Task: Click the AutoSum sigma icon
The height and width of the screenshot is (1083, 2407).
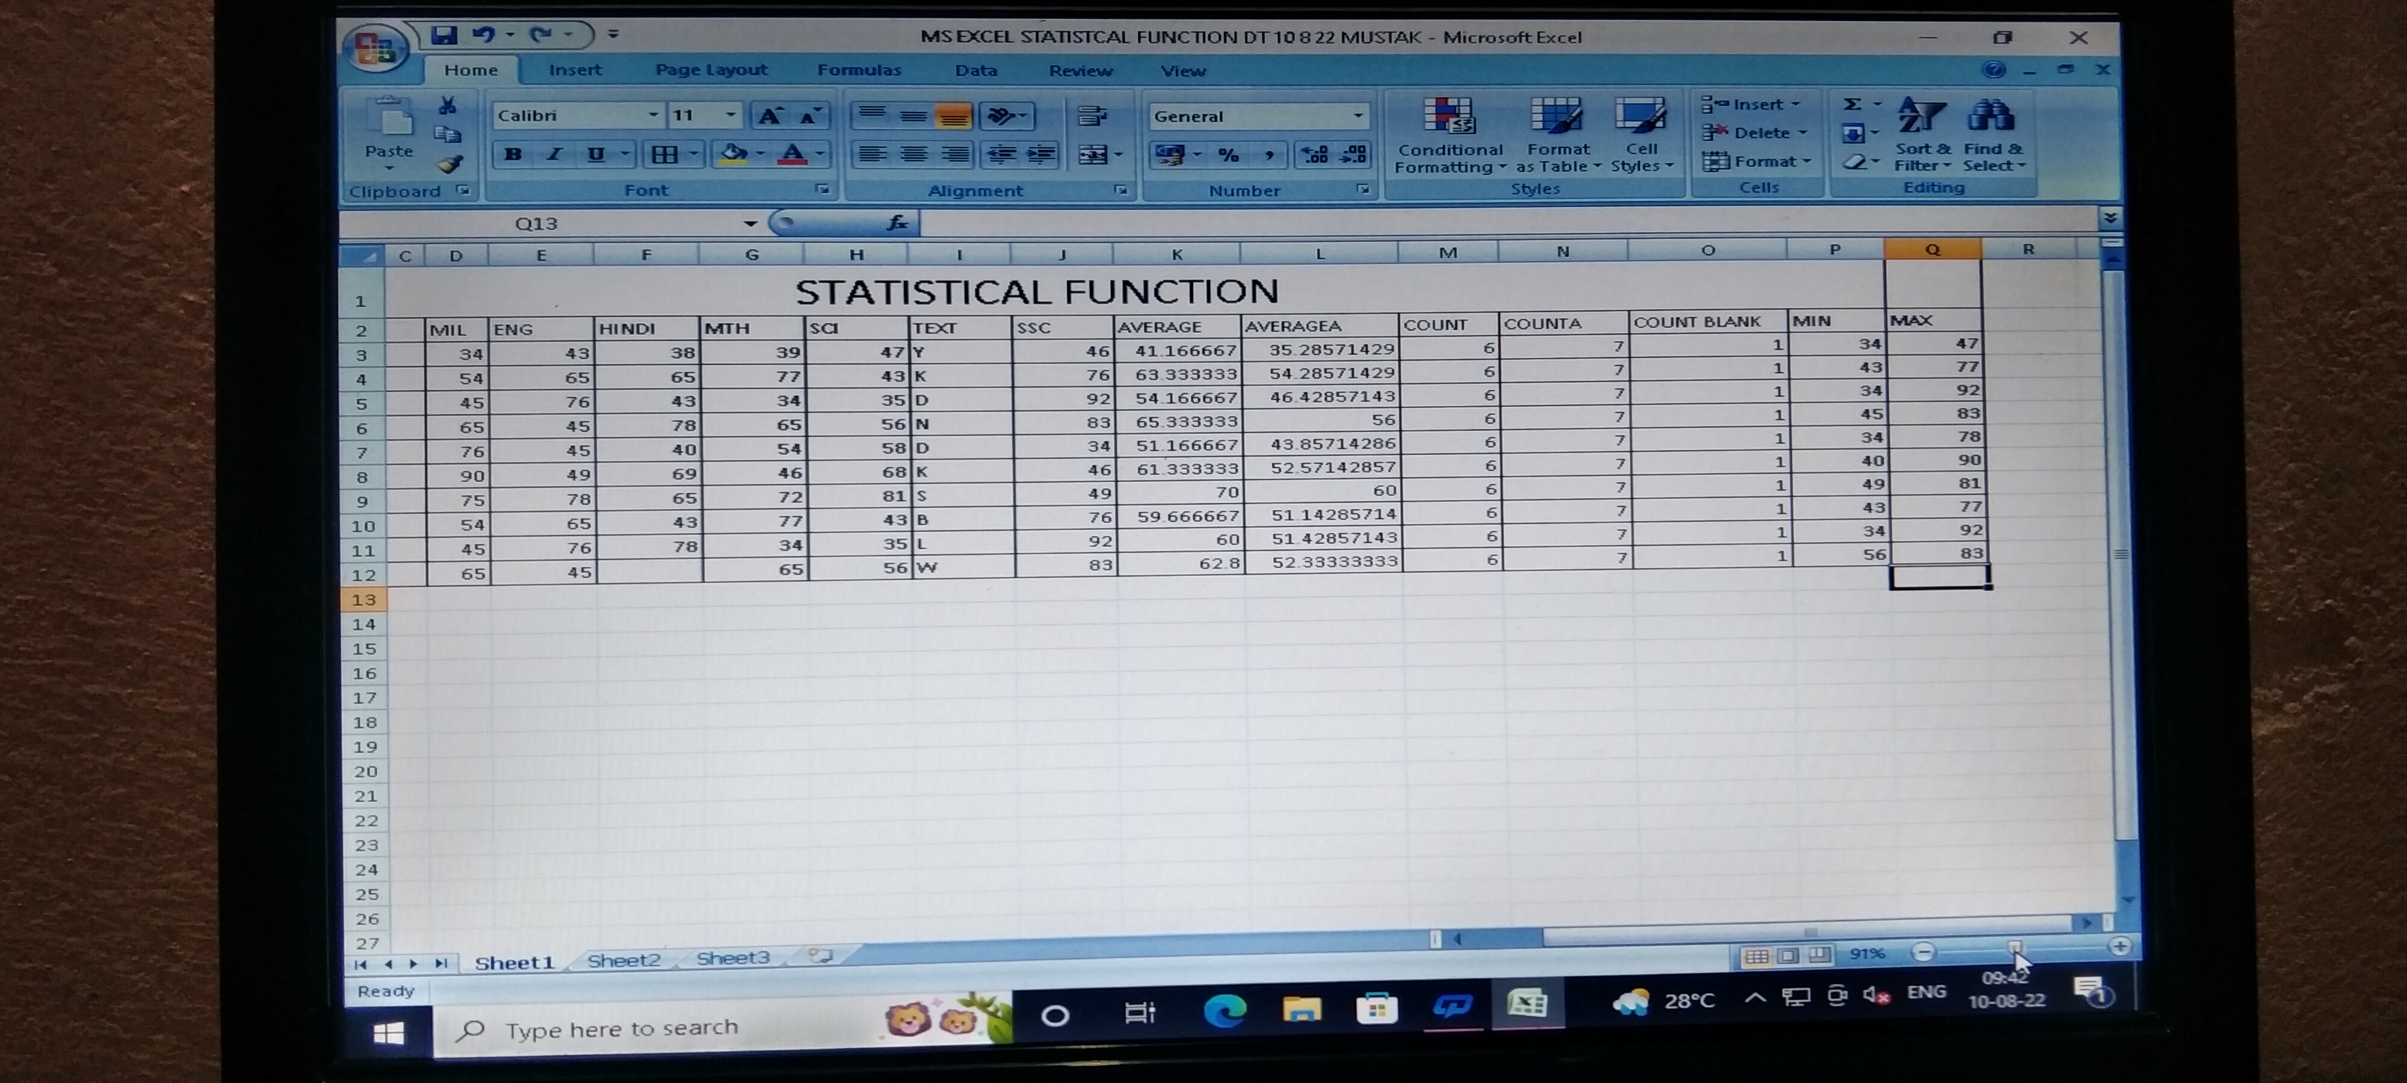Action: [1852, 103]
